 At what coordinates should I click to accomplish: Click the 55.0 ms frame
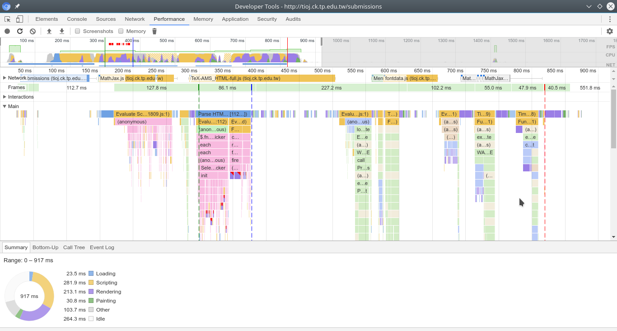[x=493, y=88]
